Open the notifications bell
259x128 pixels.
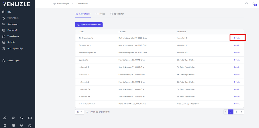tap(254, 4)
